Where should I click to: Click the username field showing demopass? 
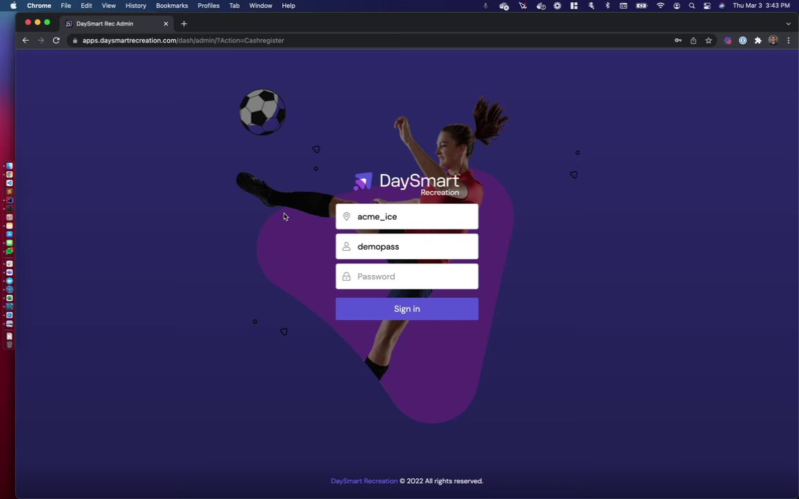pyautogui.click(x=406, y=247)
